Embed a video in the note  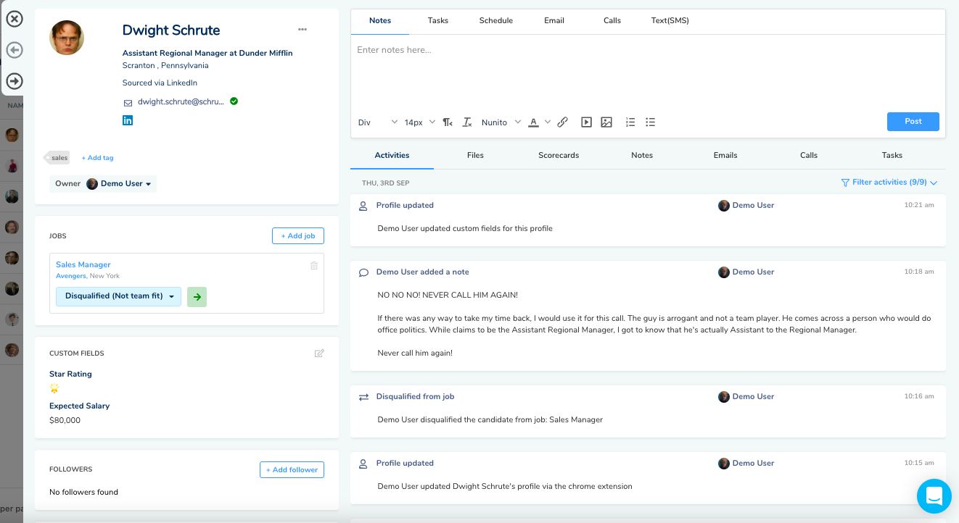(586, 122)
